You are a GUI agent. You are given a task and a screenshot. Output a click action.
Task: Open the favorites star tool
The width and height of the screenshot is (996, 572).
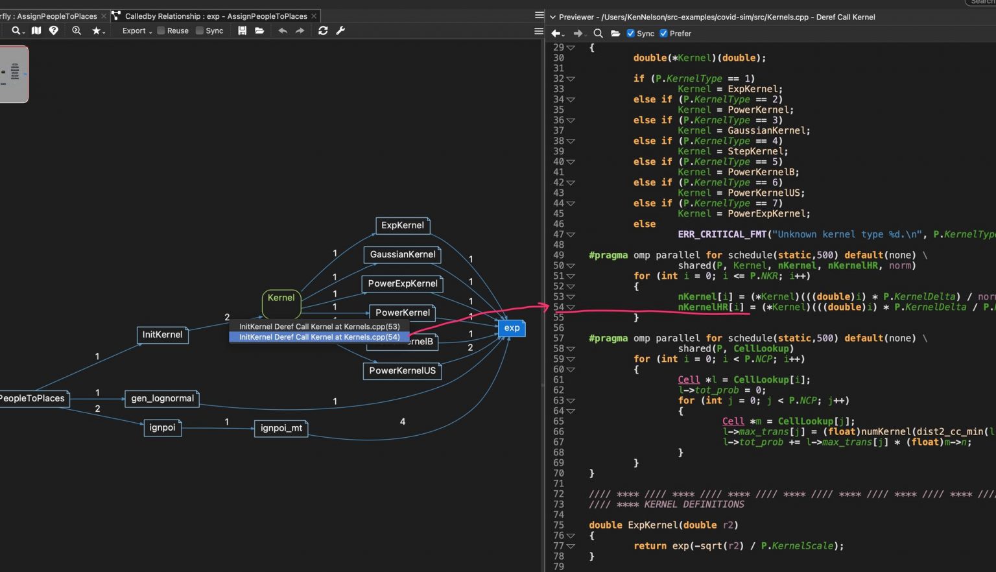pyautogui.click(x=96, y=30)
